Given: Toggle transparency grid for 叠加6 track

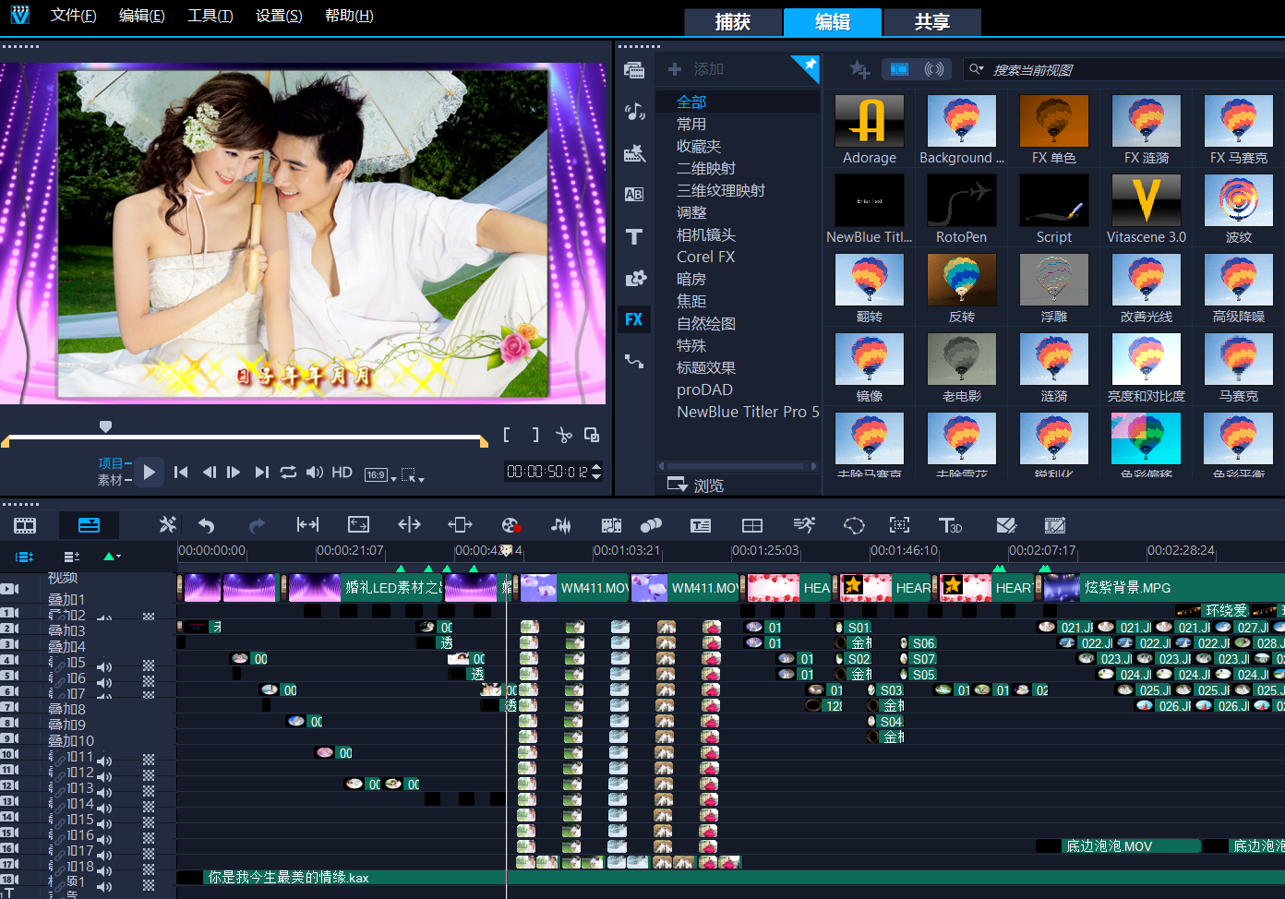Looking at the screenshot, I should pos(149,681).
